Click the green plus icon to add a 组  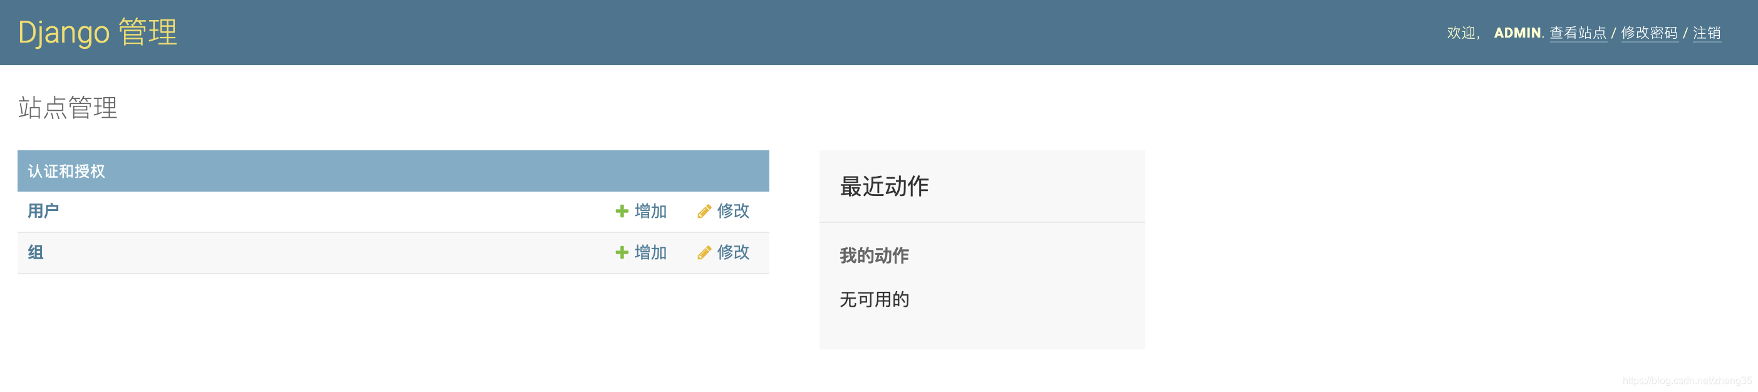tap(622, 252)
